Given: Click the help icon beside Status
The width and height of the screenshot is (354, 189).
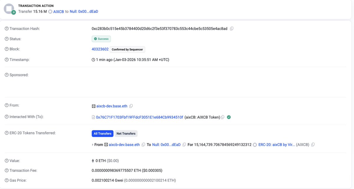Looking at the screenshot, I should tap(6, 39).
